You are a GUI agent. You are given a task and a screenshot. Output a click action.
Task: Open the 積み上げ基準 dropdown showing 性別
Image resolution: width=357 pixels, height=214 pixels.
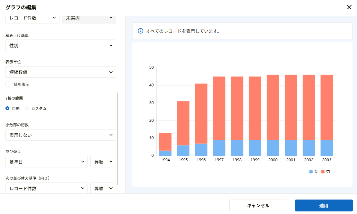61,45
